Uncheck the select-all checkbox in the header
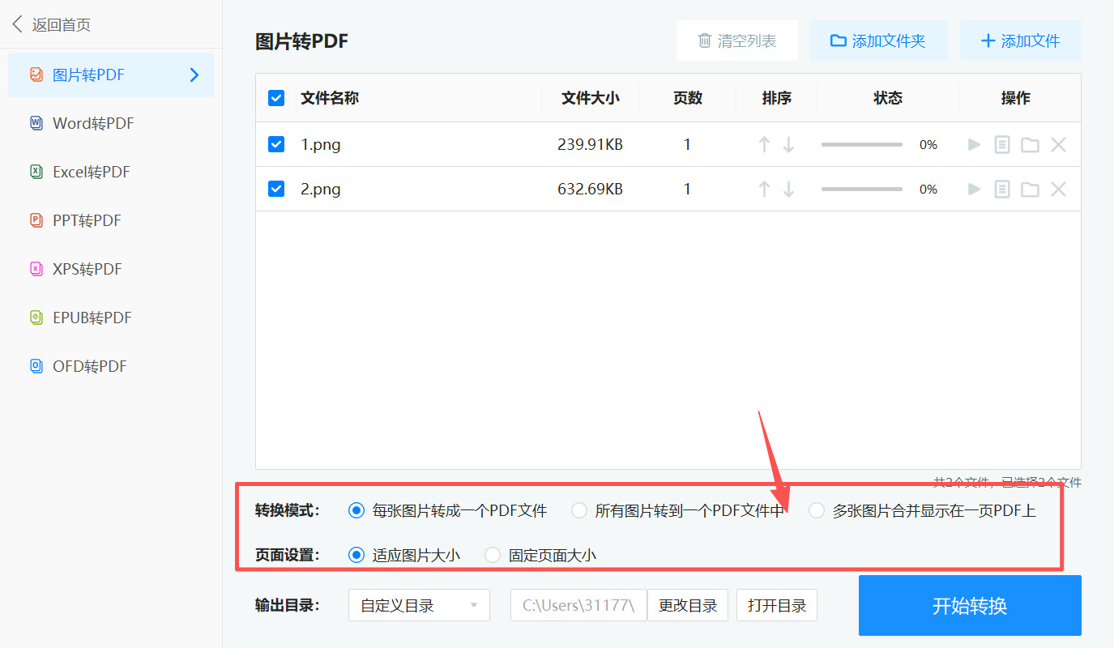This screenshot has width=1114, height=648. click(276, 98)
